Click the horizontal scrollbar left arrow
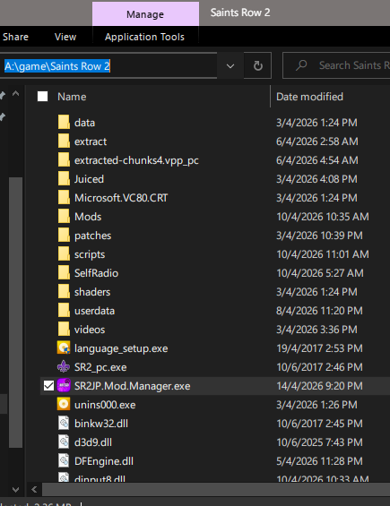The image size is (390, 506). point(34,490)
